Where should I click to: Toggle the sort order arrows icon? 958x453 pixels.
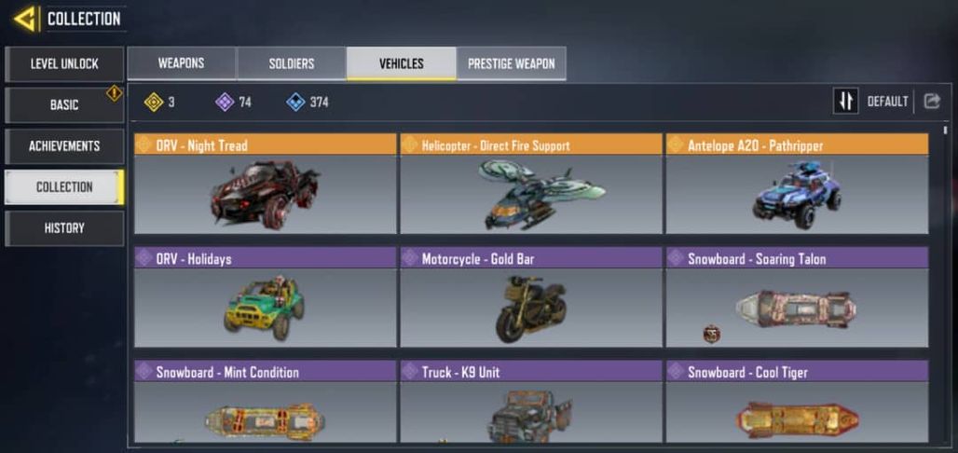pyautogui.click(x=845, y=102)
